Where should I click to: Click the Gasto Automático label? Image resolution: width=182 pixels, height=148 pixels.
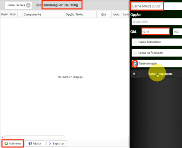(150, 42)
